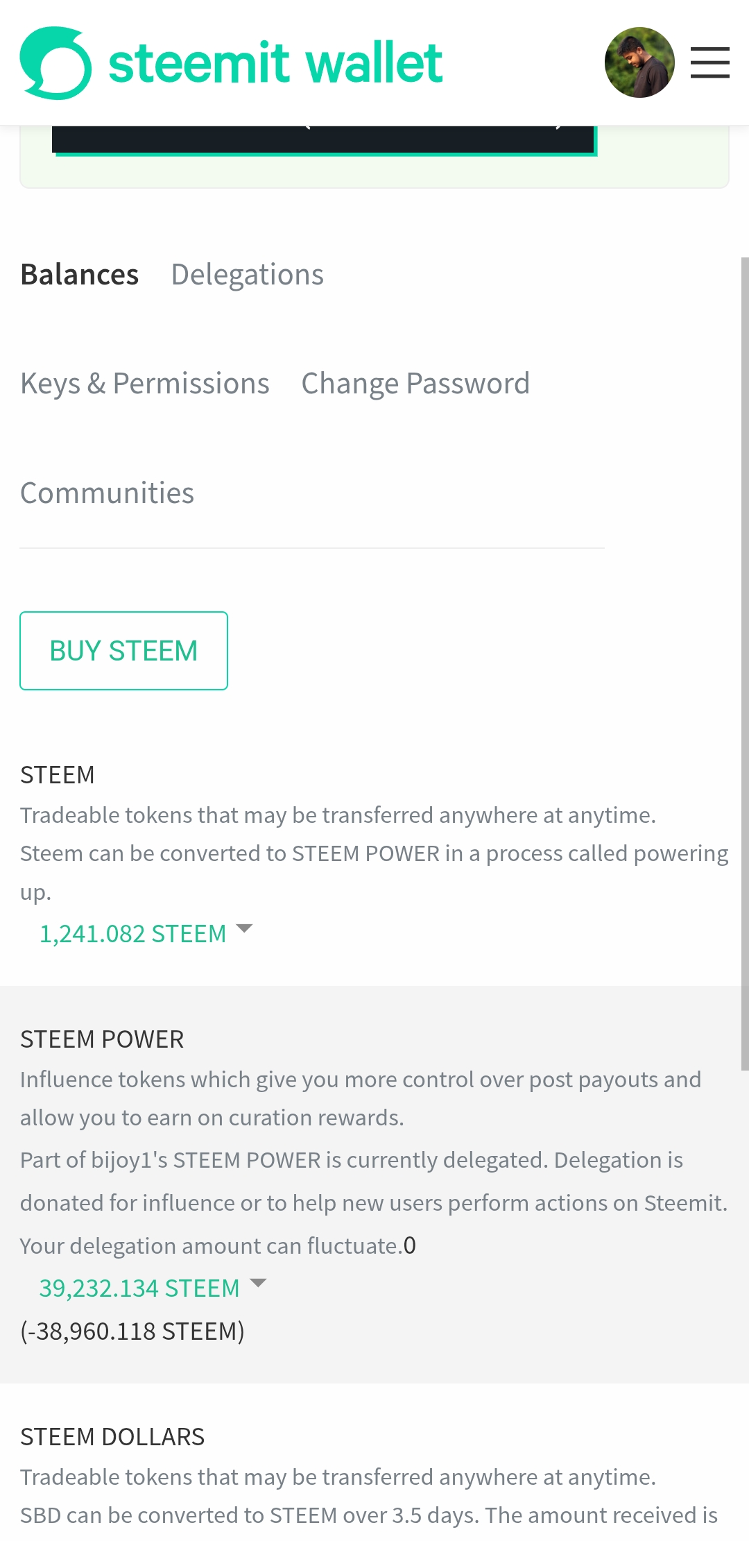Expand the caret beside 39,232.134 STEEM
The image size is (749, 1541).
pos(258,1283)
